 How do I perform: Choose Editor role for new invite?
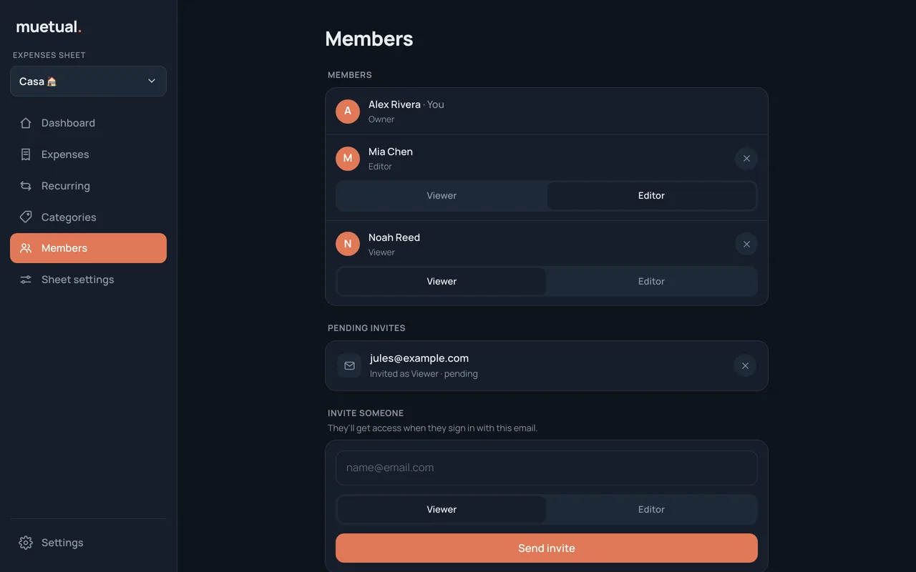click(651, 509)
